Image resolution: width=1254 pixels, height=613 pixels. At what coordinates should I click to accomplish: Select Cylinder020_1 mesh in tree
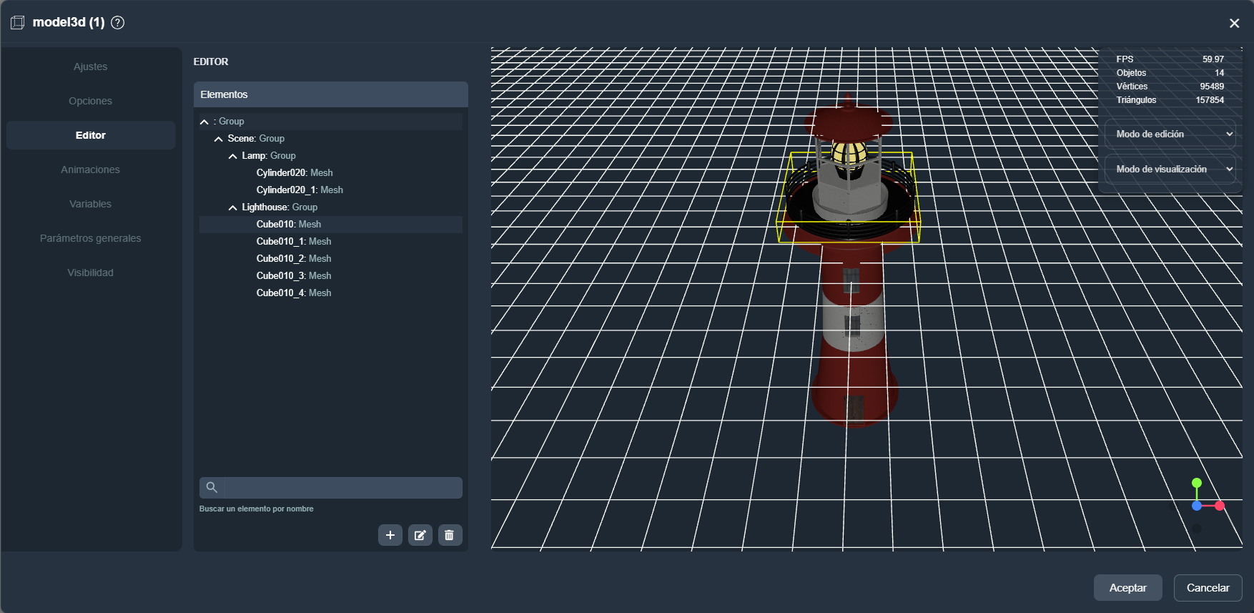[x=300, y=190]
